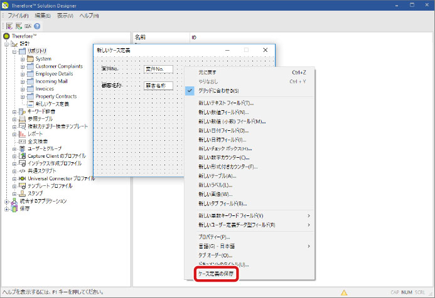Click the 顧客名称 input field
This screenshot has height=298, width=435.
(x=158, y=86)
